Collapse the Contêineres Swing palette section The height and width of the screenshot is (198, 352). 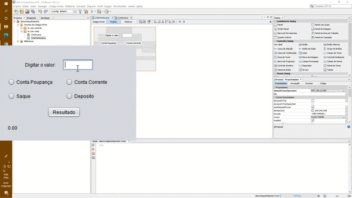[275, 21]
